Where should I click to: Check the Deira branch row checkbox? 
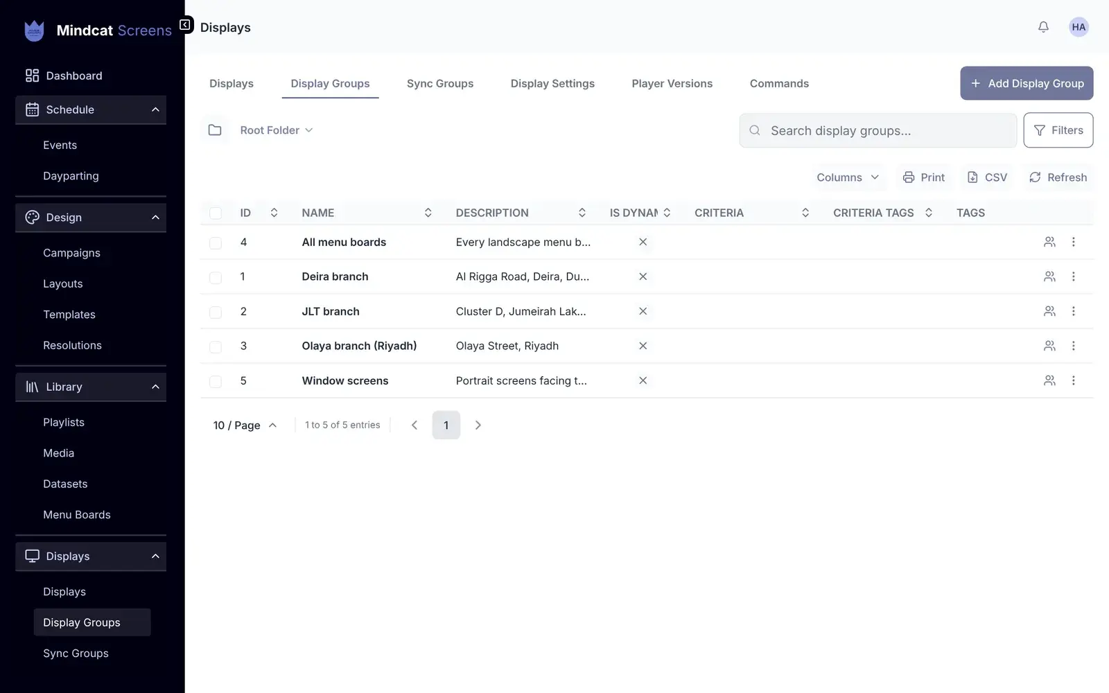216,277
